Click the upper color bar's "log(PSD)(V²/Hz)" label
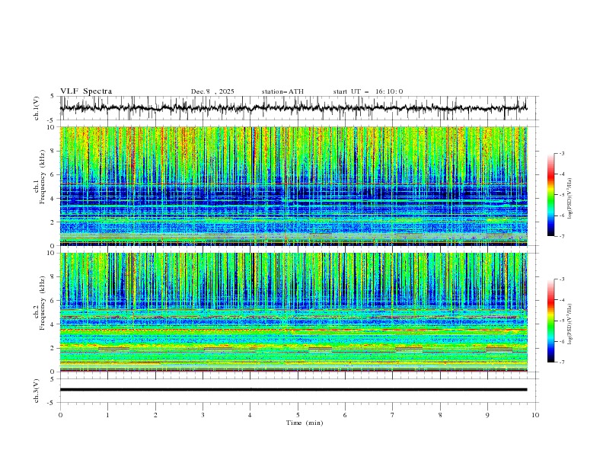Viewport: 603px width, 466px height. click(569, 199)
